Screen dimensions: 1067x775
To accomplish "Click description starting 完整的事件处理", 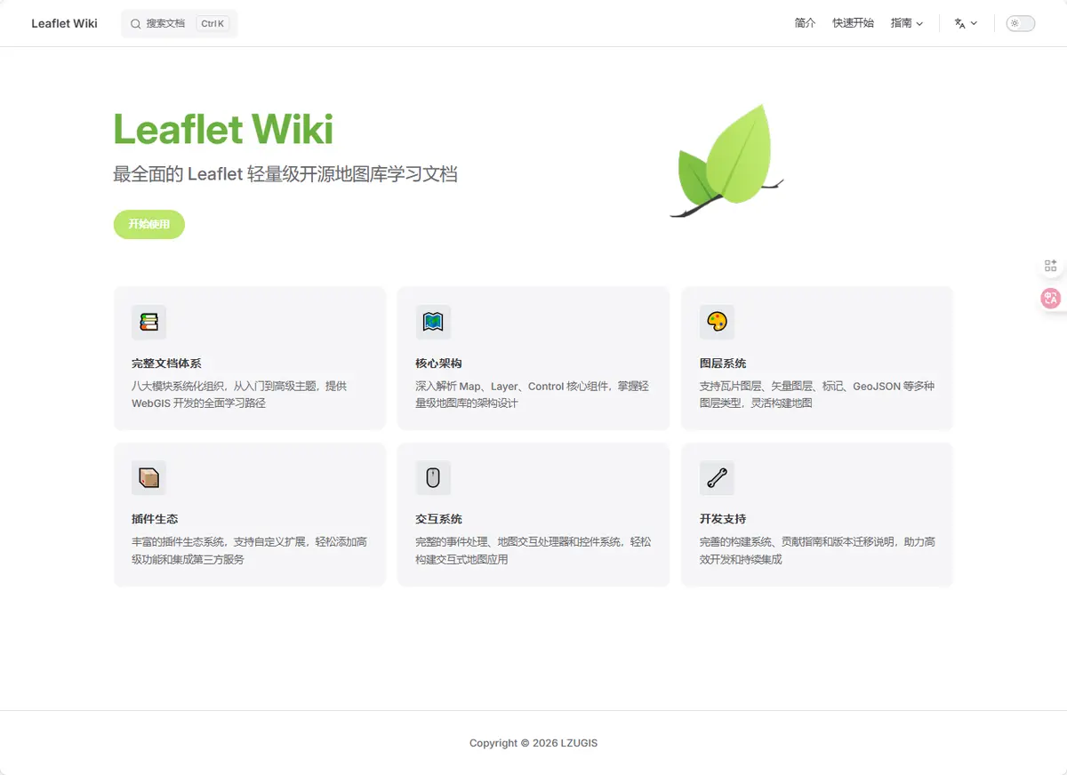I will point(533,550).
